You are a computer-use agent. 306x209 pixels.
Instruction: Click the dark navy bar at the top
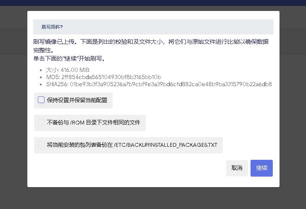(153, 3)
